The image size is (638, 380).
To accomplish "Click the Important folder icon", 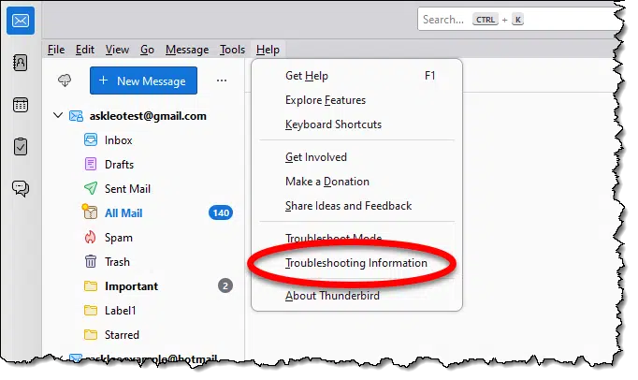I will 91,285.
